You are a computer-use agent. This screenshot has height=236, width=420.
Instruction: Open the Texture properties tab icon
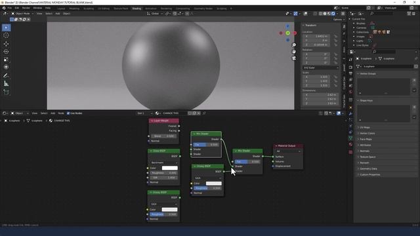350,152
